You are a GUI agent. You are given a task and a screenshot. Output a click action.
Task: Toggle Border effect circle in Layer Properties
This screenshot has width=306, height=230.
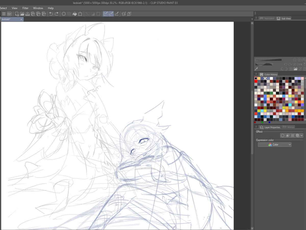(283, 136)
